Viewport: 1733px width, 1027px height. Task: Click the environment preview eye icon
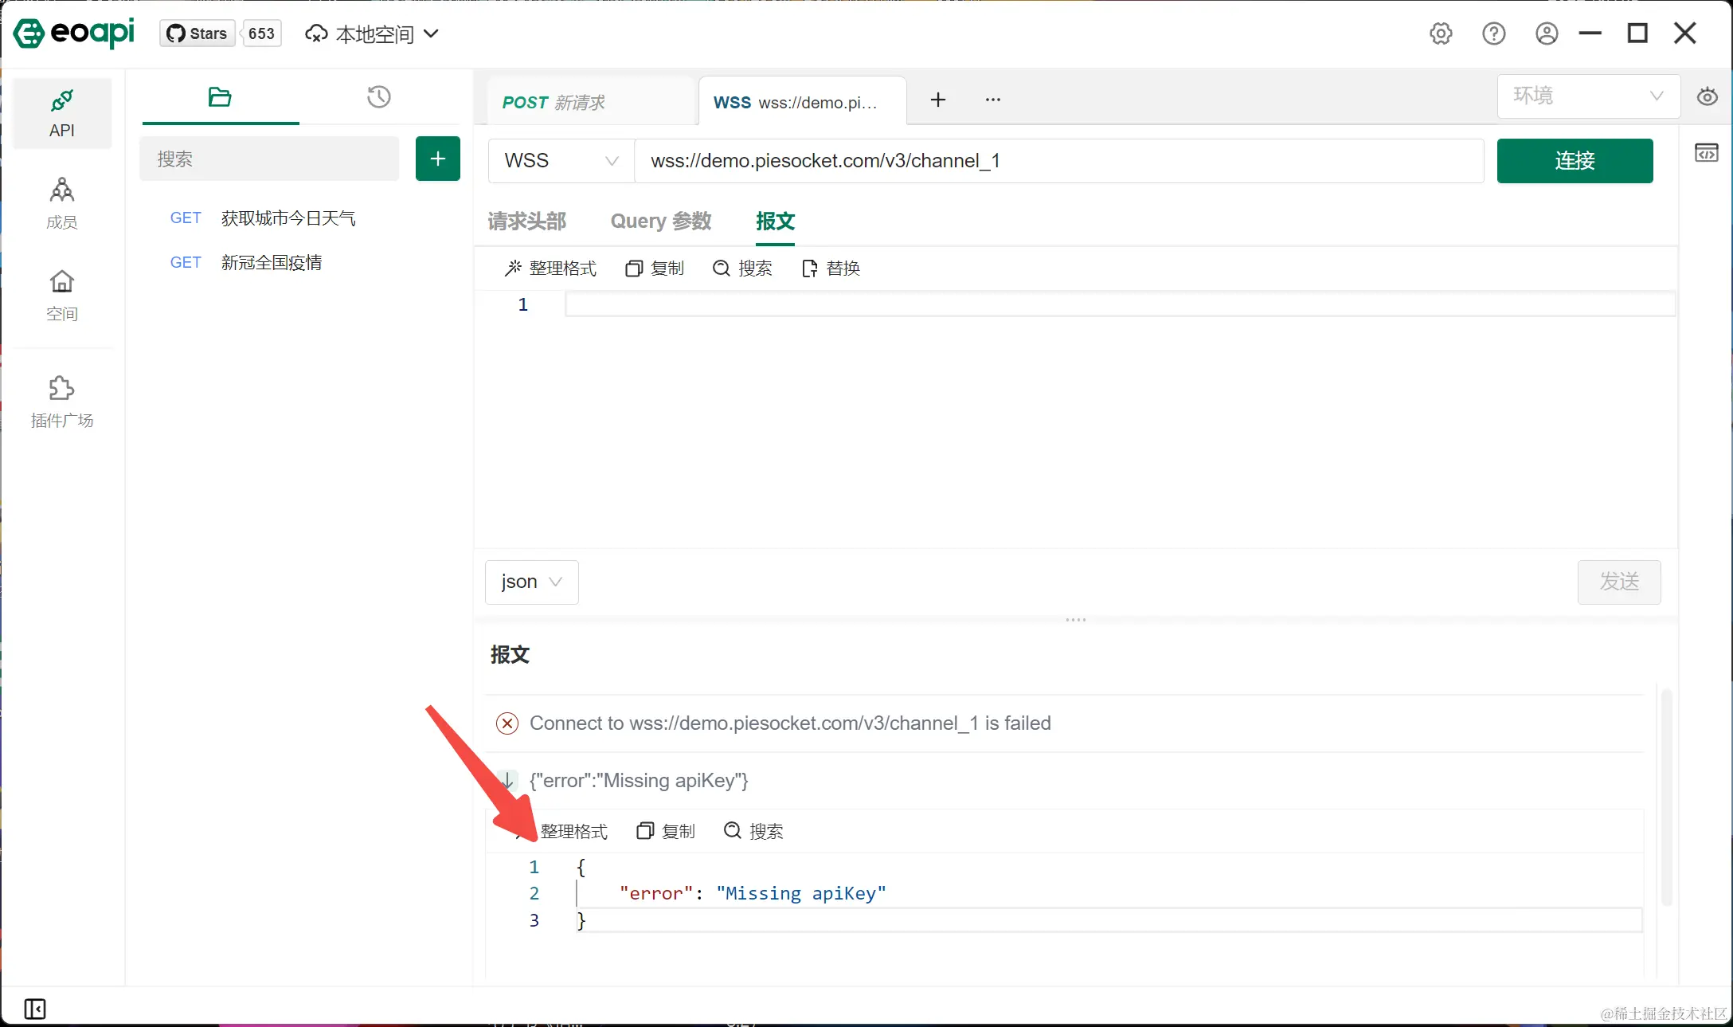(x=1707, y=97)
